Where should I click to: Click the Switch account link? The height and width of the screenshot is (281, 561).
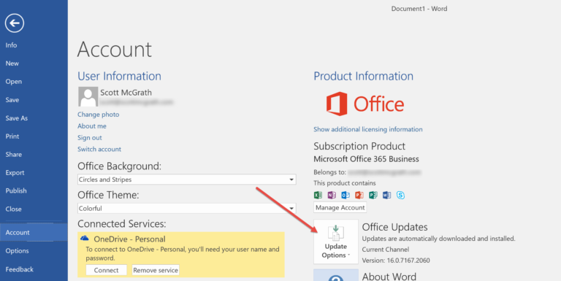99,149
